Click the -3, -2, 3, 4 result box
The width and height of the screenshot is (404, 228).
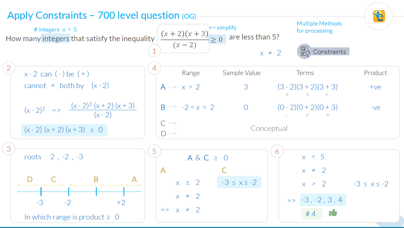(x=323, y=200)
